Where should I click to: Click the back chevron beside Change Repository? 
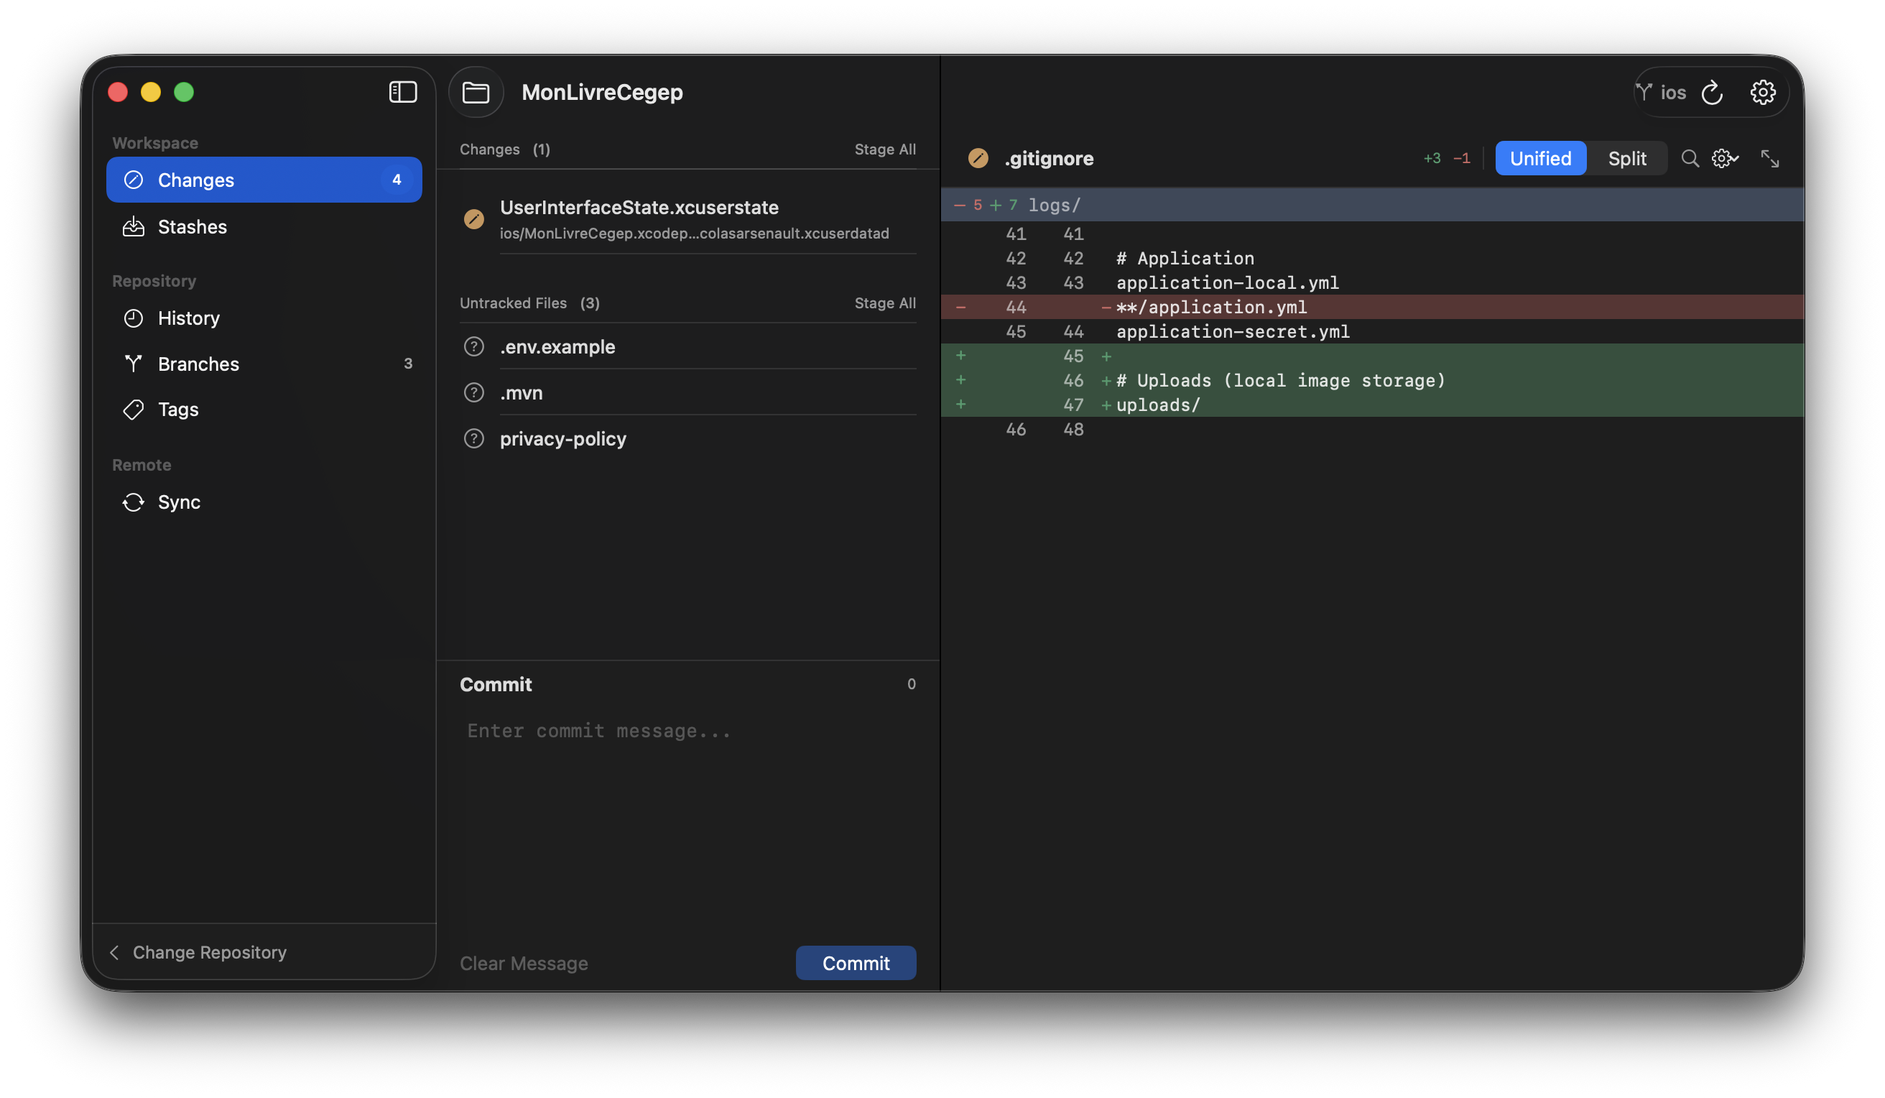[x=114, y=952]
